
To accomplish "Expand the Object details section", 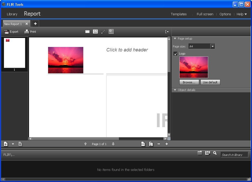I will click(175, 90).
